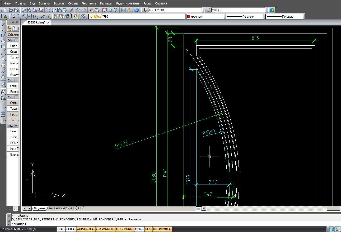This screenshot has width=341, height=232.
Task: Toggle ШТРИХОВКА hatch display
Action: 162,229
